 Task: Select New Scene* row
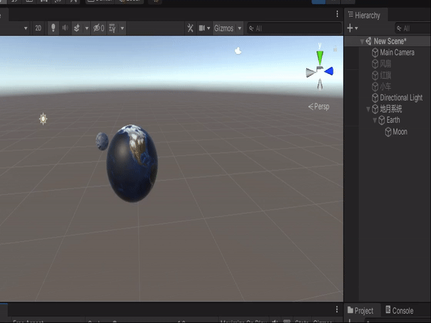(388, 41)
